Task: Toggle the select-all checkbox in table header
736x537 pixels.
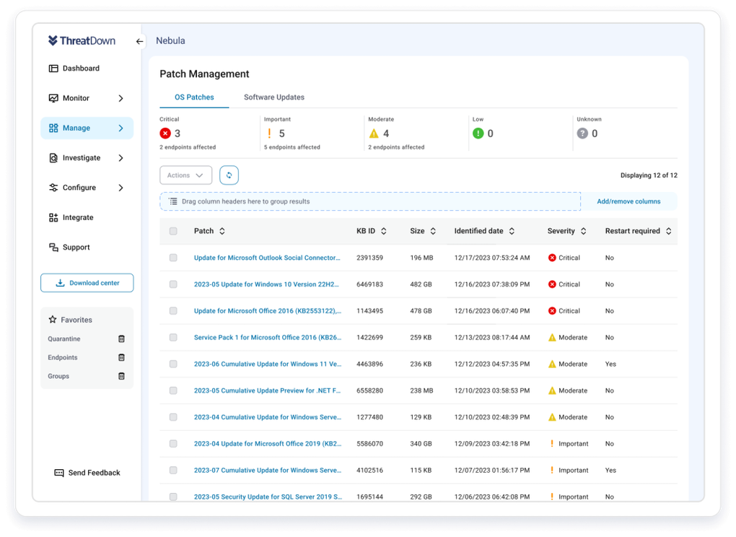Action: pos(173,232)
